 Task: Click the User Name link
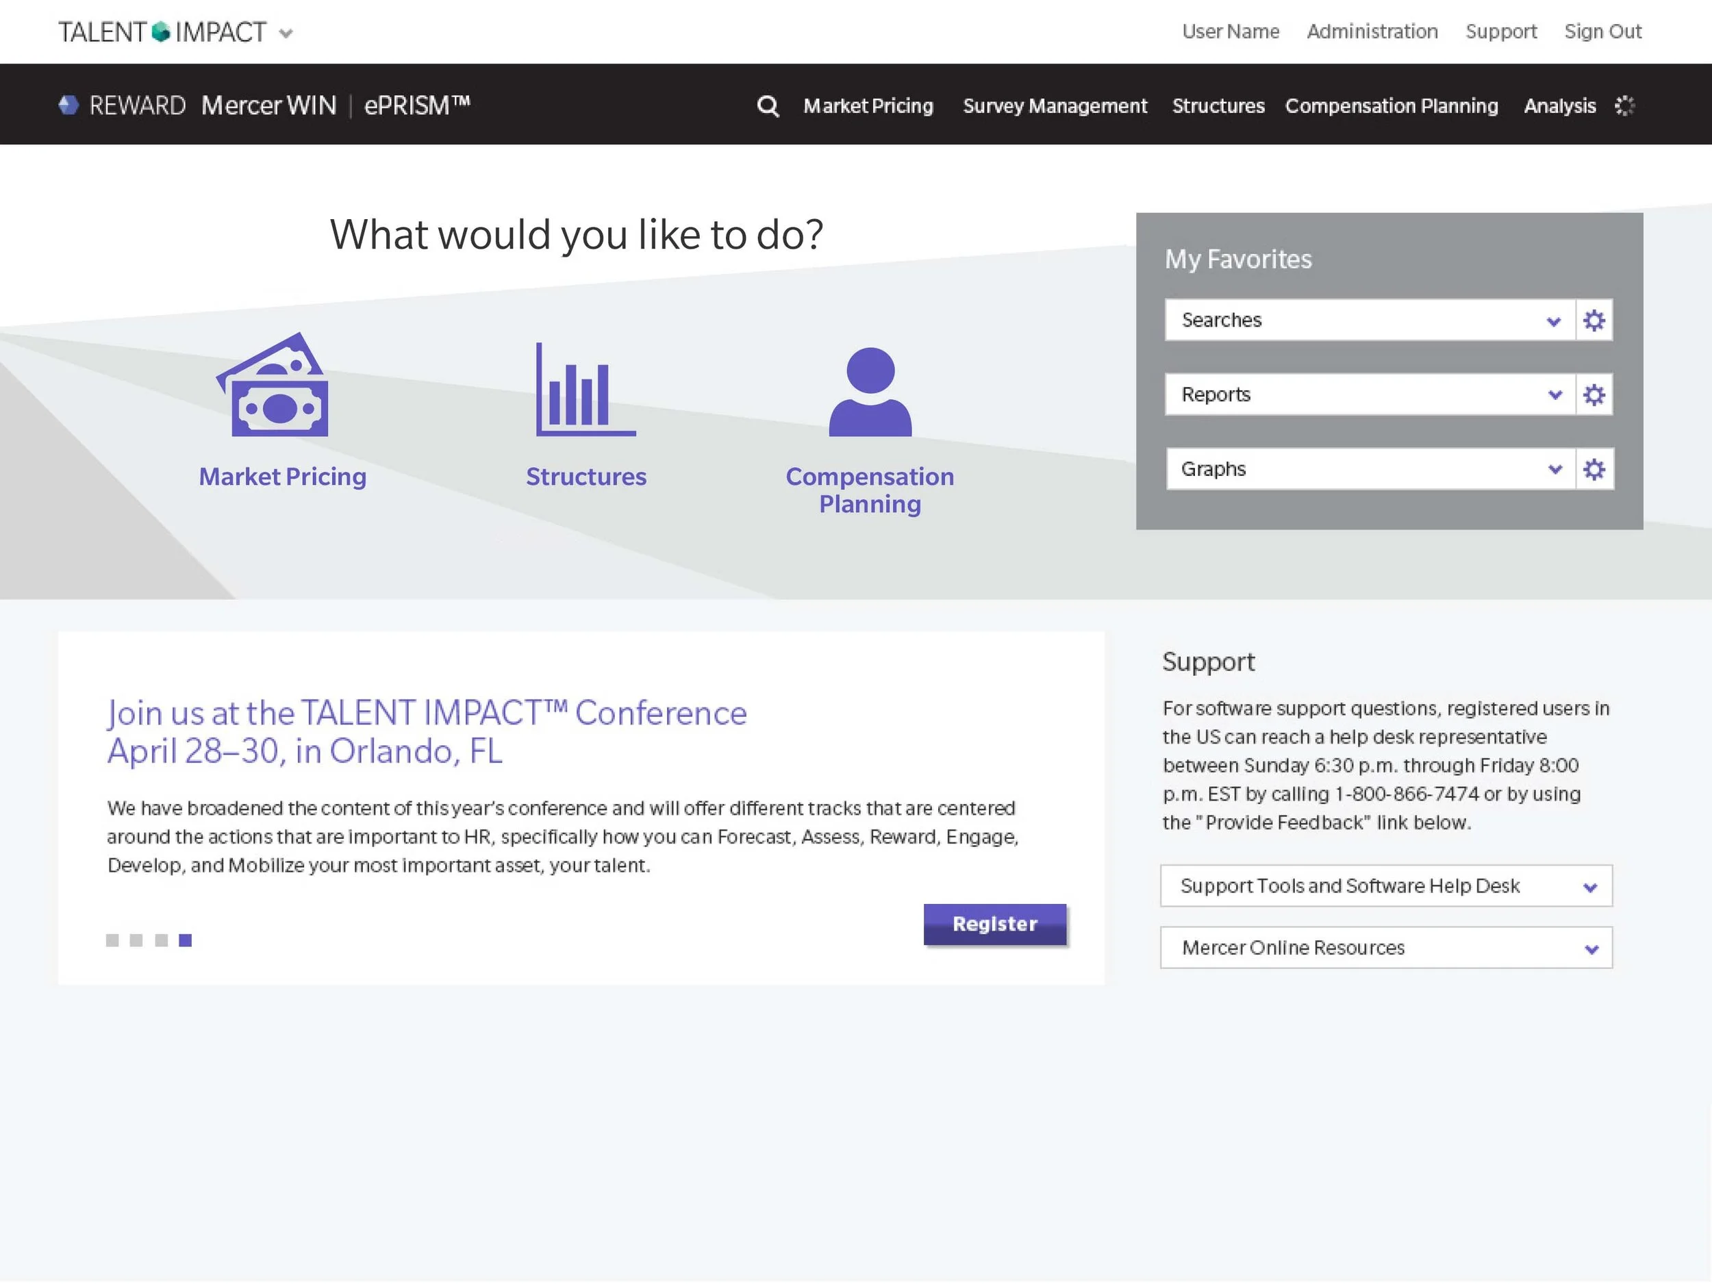click(x=1231, y=32)
